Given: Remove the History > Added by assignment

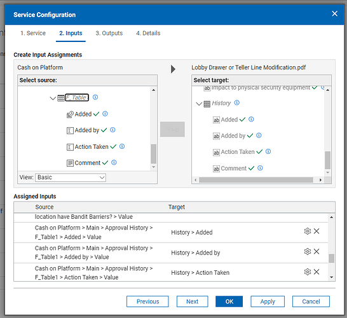Looking at the screenshot, I should click(x=316, y=251).
